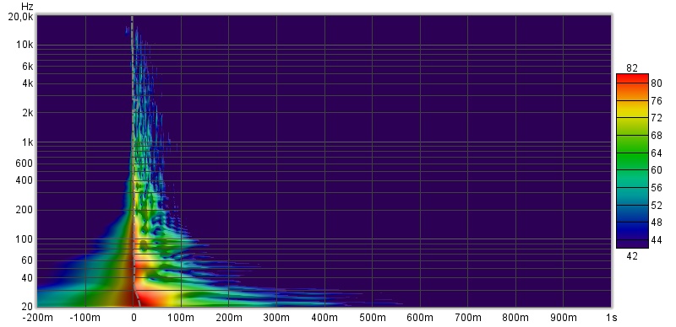This screenshot has height=327, width=676.
Task: Click the 100m time axis label
Action: (181, 318)
